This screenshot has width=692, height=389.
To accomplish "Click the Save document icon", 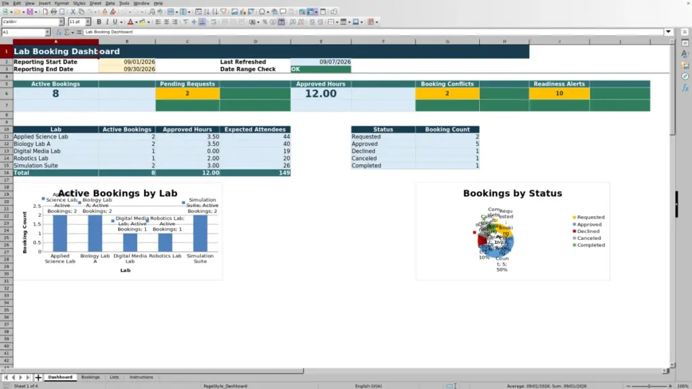I will pos(30,12).
